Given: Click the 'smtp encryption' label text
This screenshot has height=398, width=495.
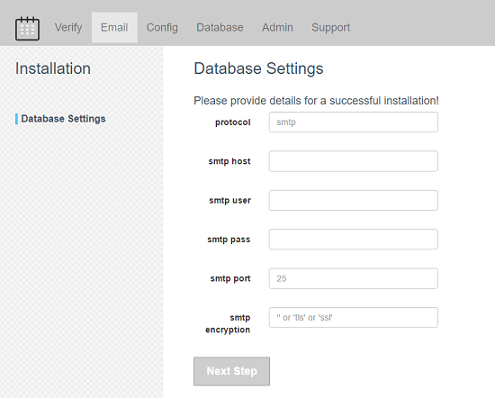Looking at the screenshot, I should [x=228, y=323].
